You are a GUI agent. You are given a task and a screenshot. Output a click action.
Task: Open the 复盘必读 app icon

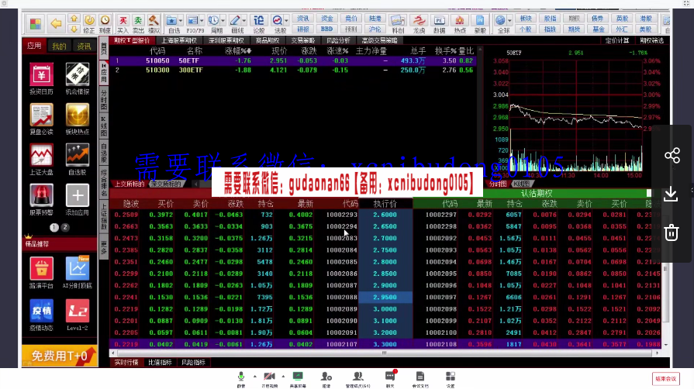pyautogui.click(x=41, y=115)
